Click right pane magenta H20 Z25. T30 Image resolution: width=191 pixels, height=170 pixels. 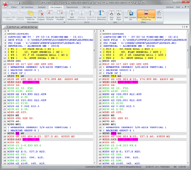(128, 140)
